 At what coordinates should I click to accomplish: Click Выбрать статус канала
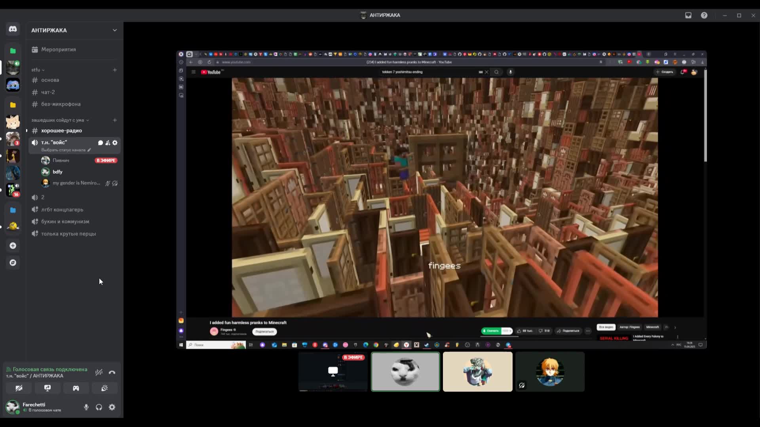point(66,150)
